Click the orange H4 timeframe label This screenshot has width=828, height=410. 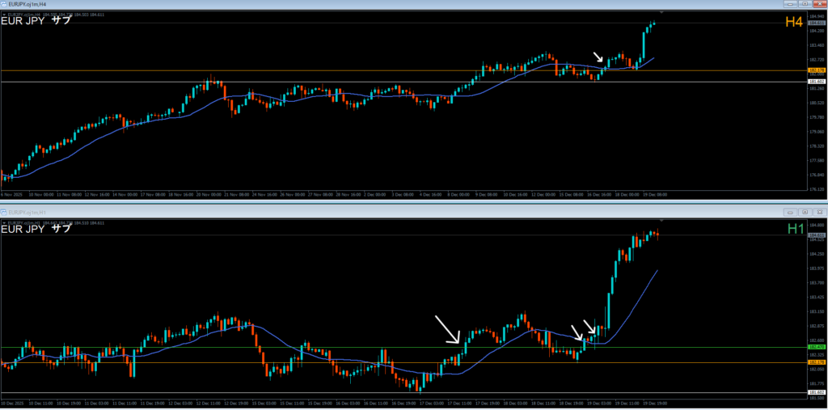(794, 22)
